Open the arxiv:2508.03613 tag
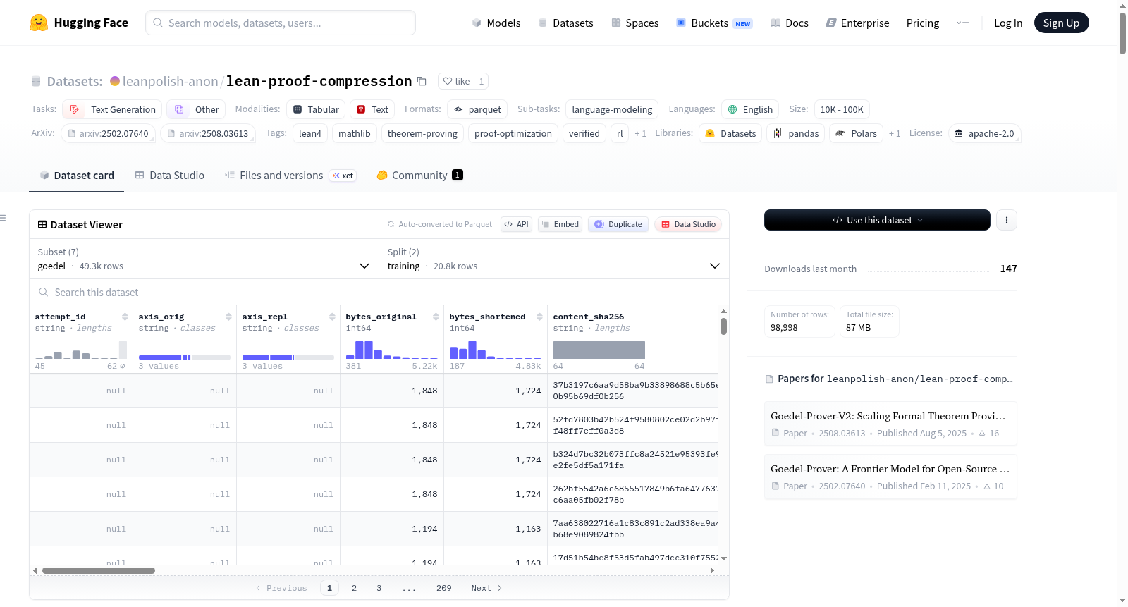Screen dimensions: 1128x607 [207, 133]
